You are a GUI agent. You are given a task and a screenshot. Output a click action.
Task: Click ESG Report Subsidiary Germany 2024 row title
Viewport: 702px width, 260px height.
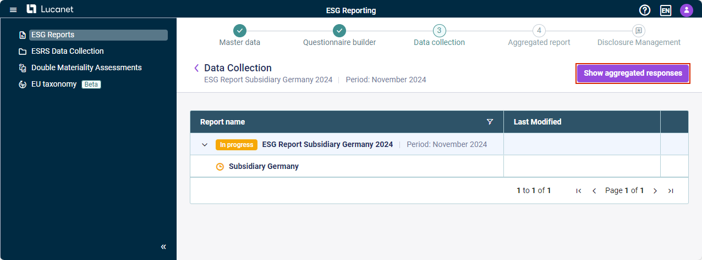(327, 145)
